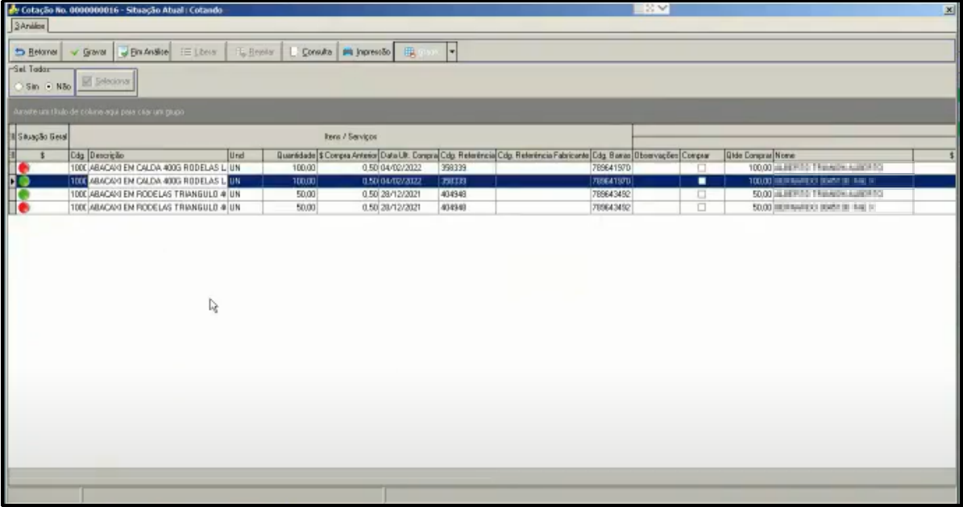The height and width of the screenshot is (507, 963).
Task: Click the Qtde Comprar column header
Action: click(749, 155)
